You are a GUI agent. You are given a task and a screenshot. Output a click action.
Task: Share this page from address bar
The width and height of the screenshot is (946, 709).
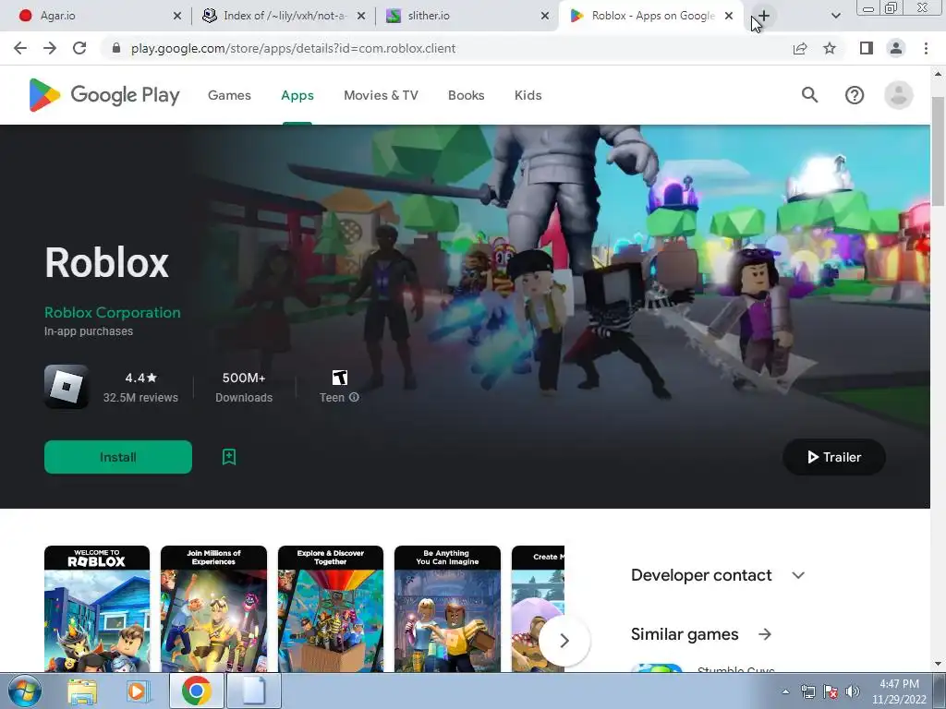click(x=800, y=48)
